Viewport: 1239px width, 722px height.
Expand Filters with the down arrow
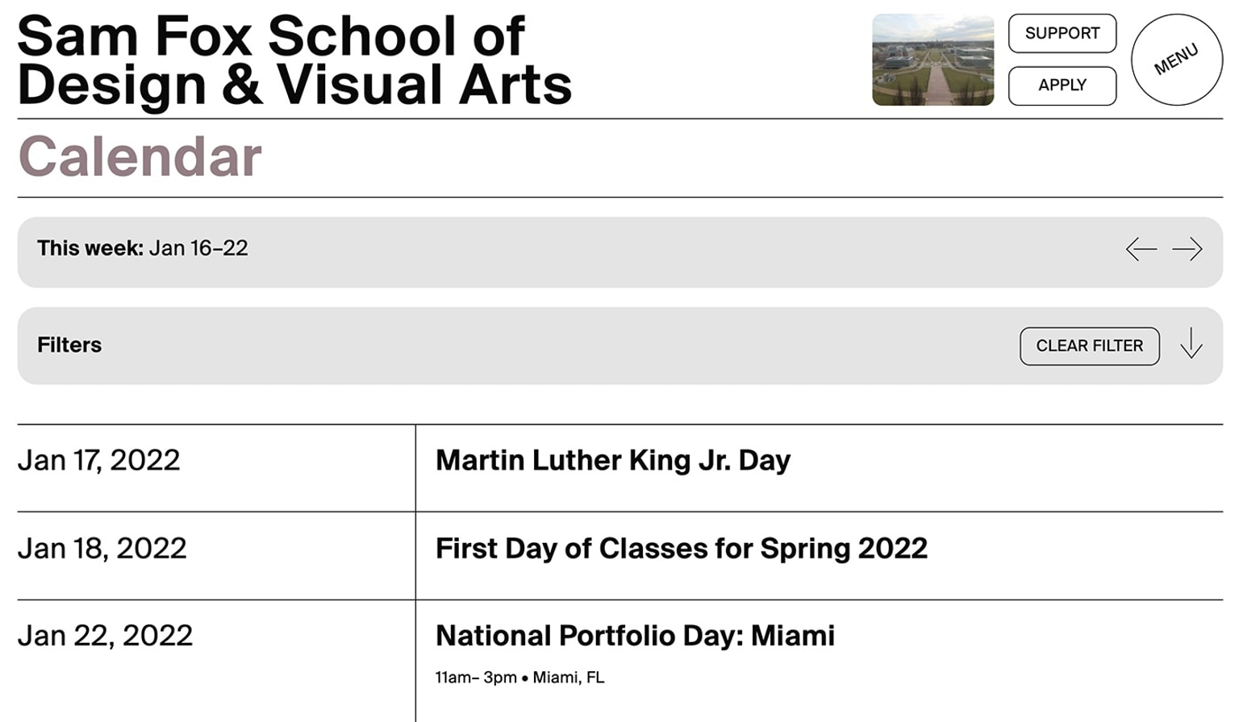coord(1191,344)
